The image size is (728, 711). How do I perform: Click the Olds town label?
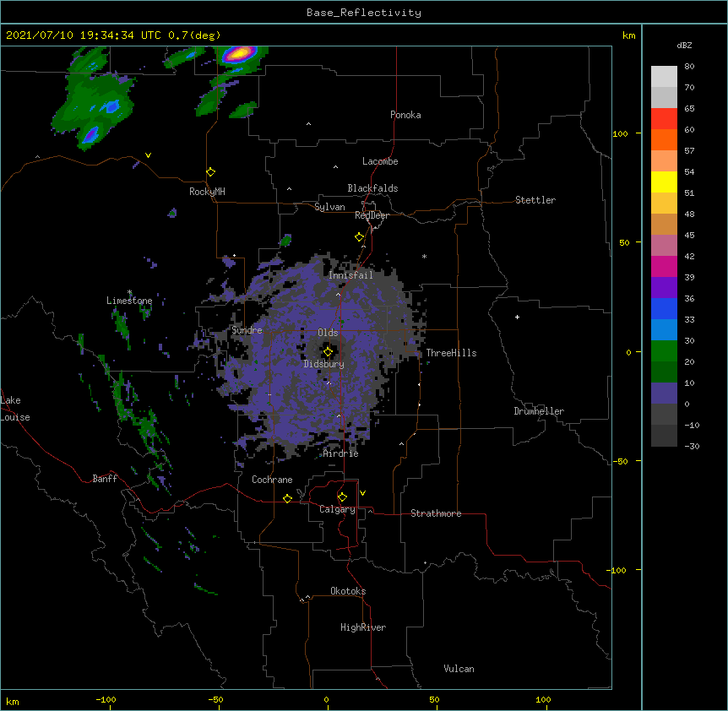[328, 333]
